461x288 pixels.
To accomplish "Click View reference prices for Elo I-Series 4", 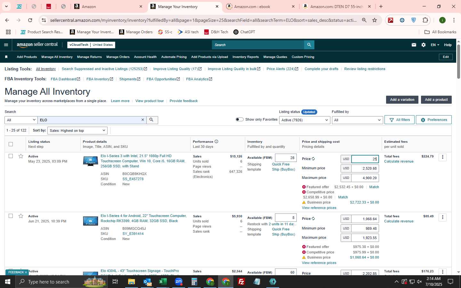I will 319,263.
